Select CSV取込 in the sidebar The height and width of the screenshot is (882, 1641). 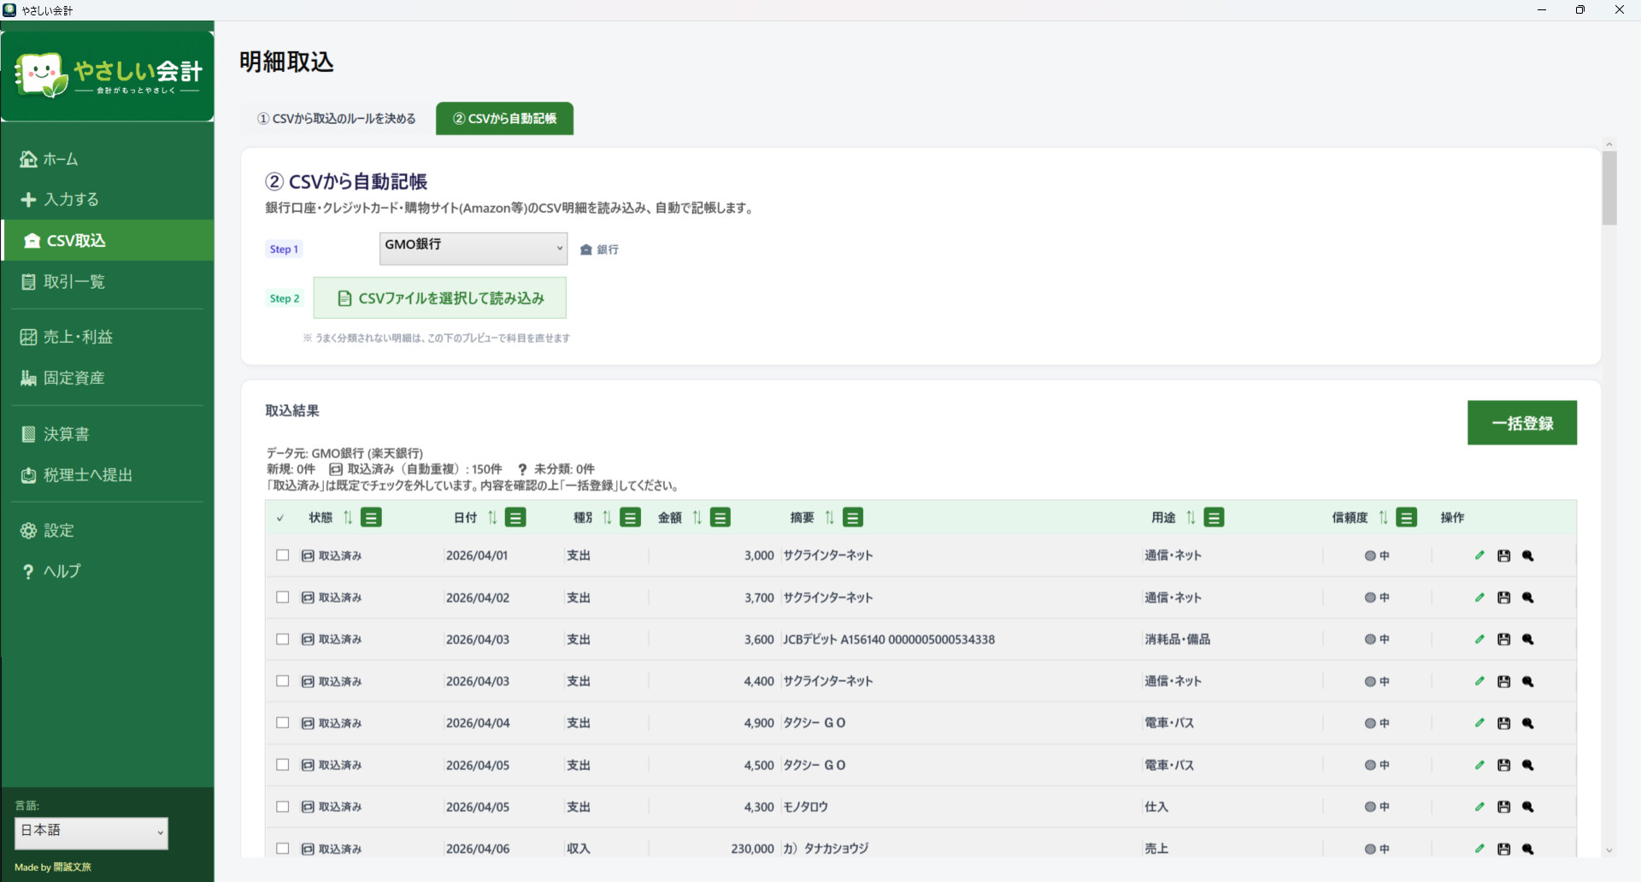click(108, 240)
